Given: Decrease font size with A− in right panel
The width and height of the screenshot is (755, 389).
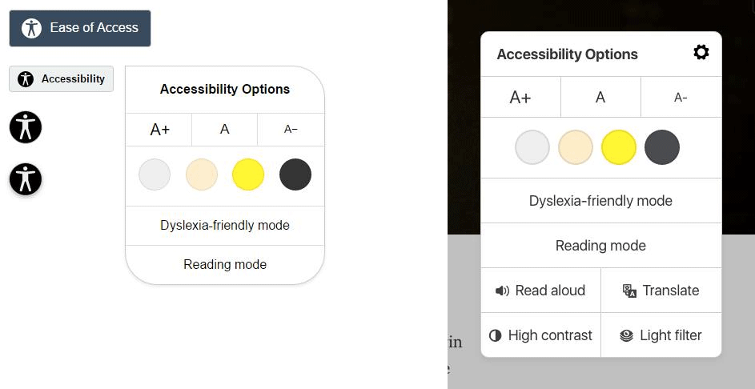Looking at the screenshot, I should coord(681,98).
